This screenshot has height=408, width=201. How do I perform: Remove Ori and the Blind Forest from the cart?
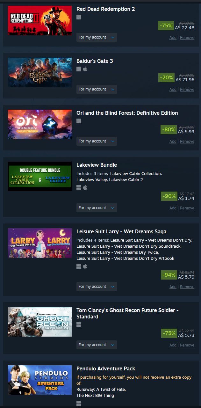pyautogui.click(x=187, y=142)
